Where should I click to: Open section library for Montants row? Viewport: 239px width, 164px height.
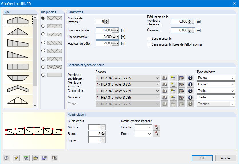(165, 98)
